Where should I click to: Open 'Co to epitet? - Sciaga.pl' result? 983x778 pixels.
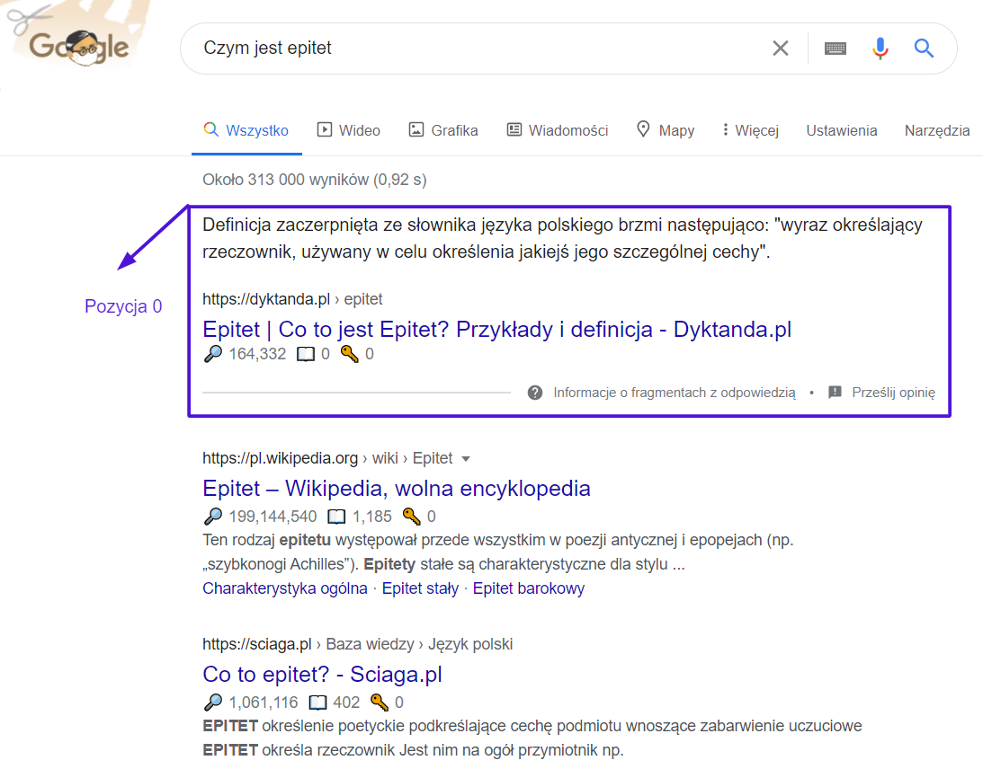click(322, 674)
